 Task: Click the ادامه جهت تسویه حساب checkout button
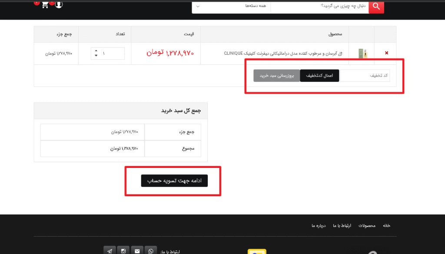(174, 181)
